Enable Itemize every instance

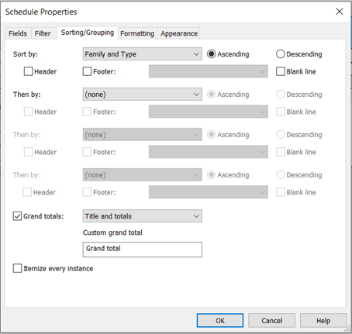point(17,268)
